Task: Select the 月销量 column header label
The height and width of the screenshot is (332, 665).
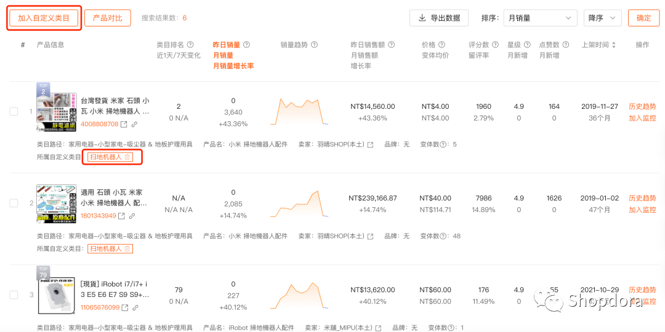Action: 223,55
